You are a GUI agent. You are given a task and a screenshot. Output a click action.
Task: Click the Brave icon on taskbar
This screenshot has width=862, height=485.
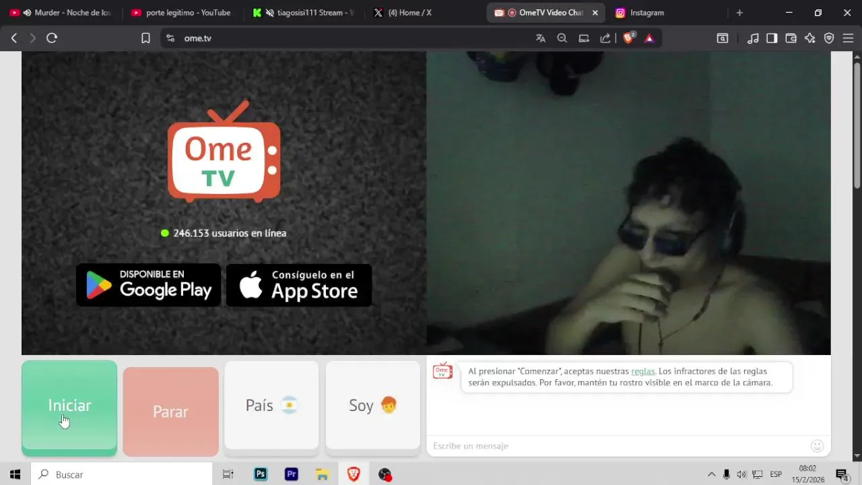click(x=354, y=474)
